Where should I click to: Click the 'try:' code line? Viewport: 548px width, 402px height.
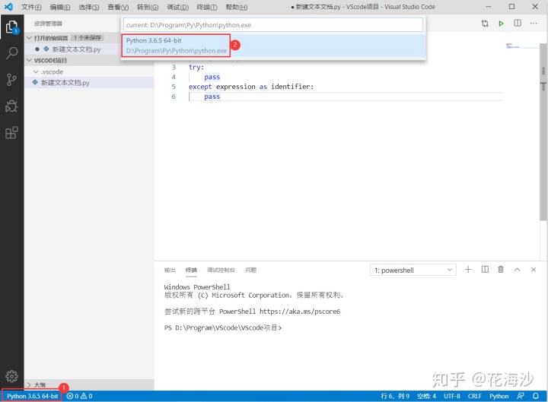click(196, 67)
